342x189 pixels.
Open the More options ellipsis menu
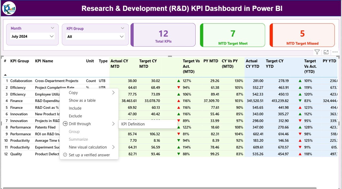(x=335, y=52)
